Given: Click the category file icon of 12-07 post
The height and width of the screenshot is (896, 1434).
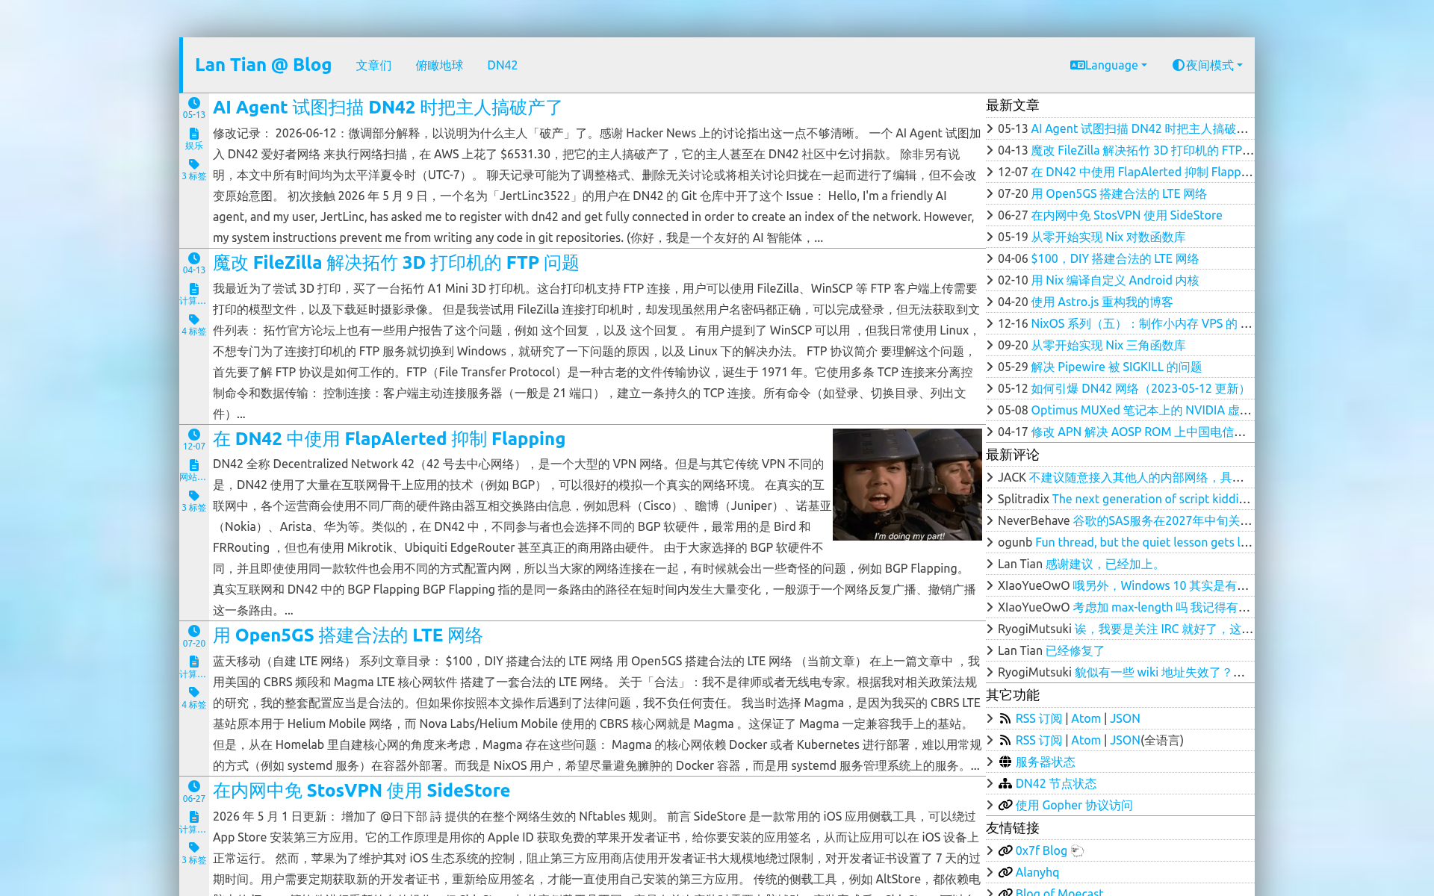Looking at the screenshot, I should click(194, 465).
